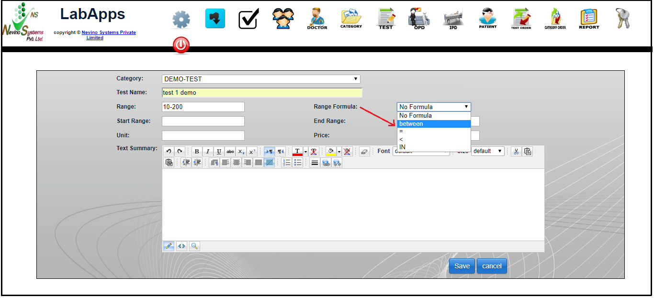This screenshot has height=298, width=654.
Task: Toggle italic text formatting
Action: pyautogui.click(x=208, y=152)
